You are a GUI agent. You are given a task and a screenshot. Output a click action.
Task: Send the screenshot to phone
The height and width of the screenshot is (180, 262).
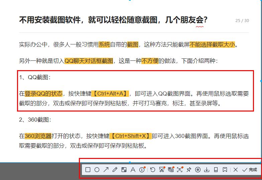(216, 170)
